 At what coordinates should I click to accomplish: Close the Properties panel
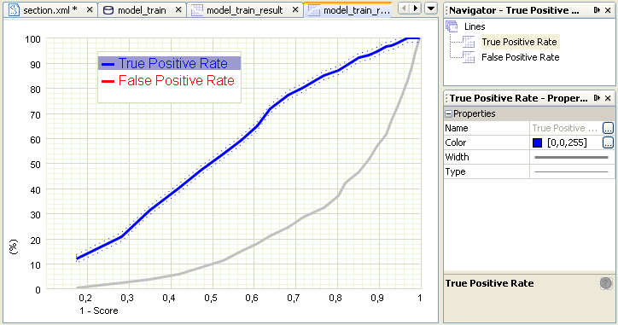click(608, 98)
